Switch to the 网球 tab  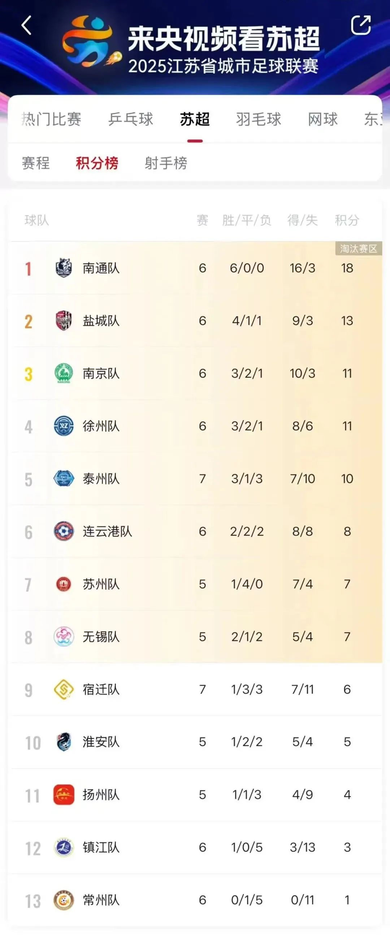(x=323, y=119)
